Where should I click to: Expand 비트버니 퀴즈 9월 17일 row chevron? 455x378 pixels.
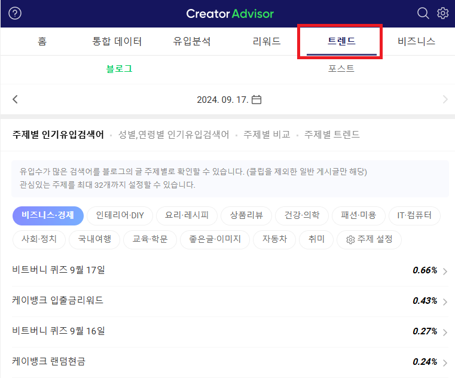(445, 271)
